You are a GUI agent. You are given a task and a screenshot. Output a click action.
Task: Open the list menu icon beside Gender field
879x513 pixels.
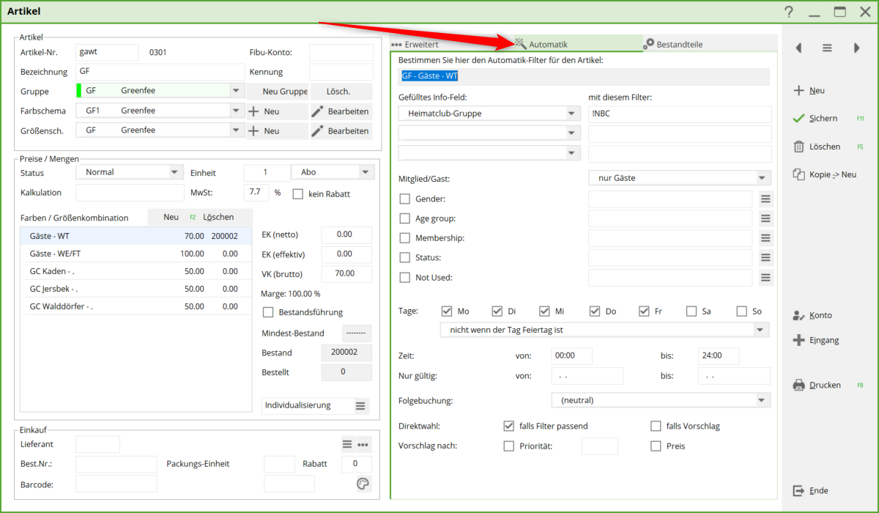[765, 199]
